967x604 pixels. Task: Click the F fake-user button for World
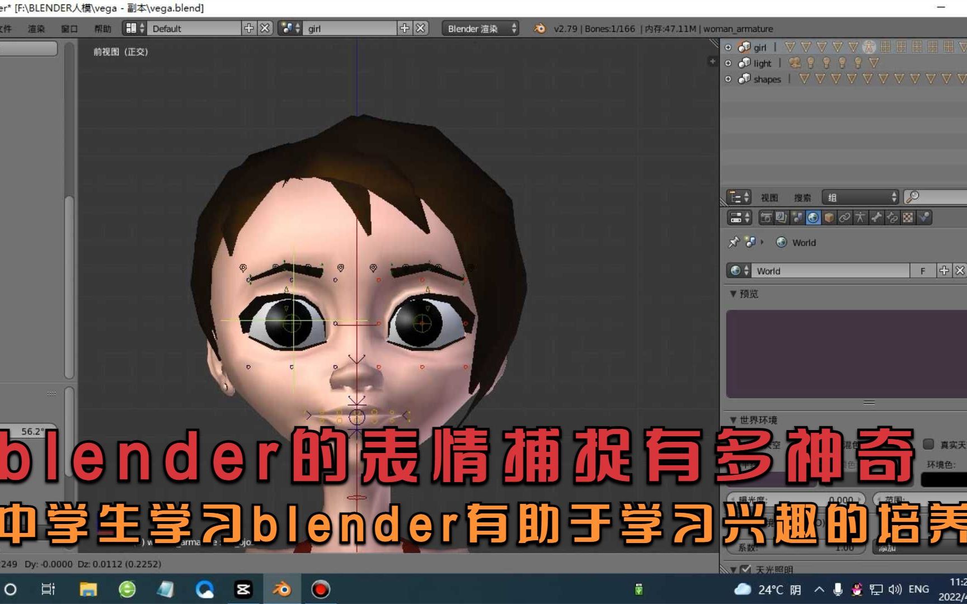click(x=923, y=271)
